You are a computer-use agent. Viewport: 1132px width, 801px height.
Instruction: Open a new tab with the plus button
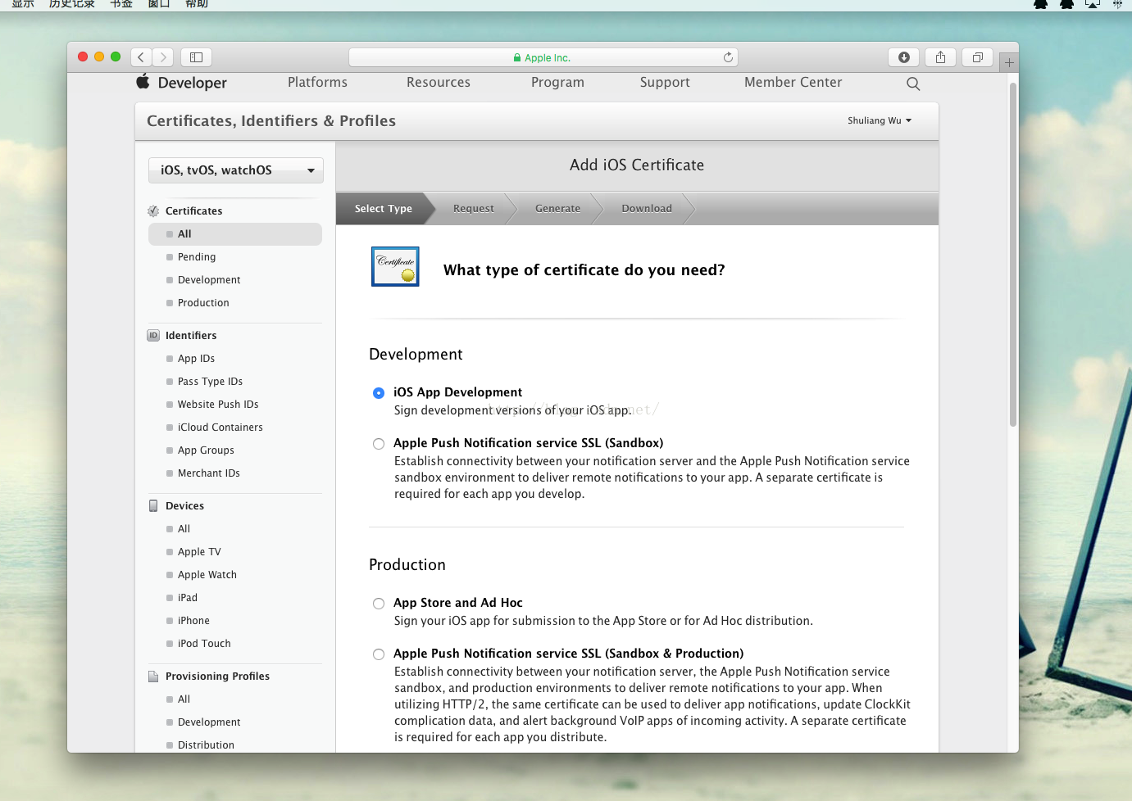point(1009,62)
